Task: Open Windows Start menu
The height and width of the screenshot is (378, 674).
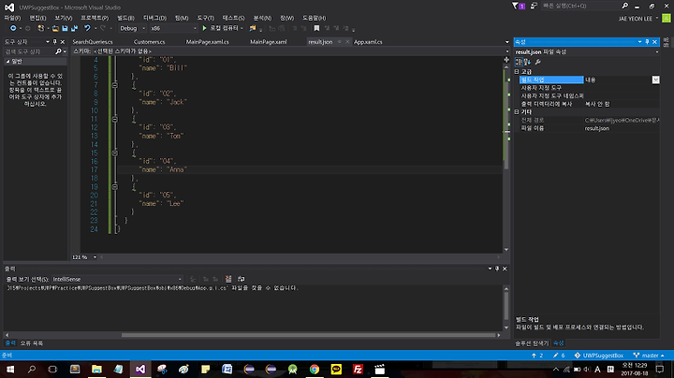Action: pyautogui.click(x=10, y=369)
